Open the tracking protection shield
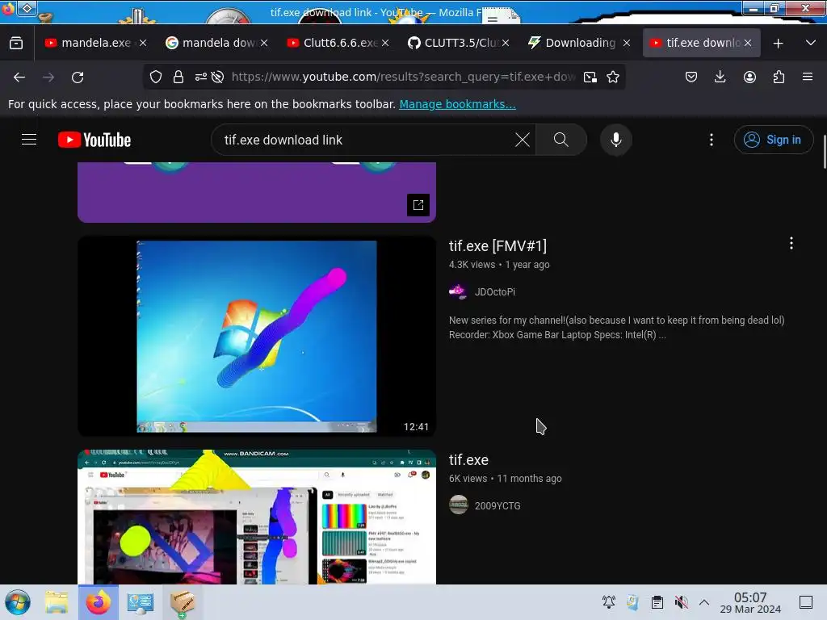The height and width of the screenshot is (620, 827). 156,77
